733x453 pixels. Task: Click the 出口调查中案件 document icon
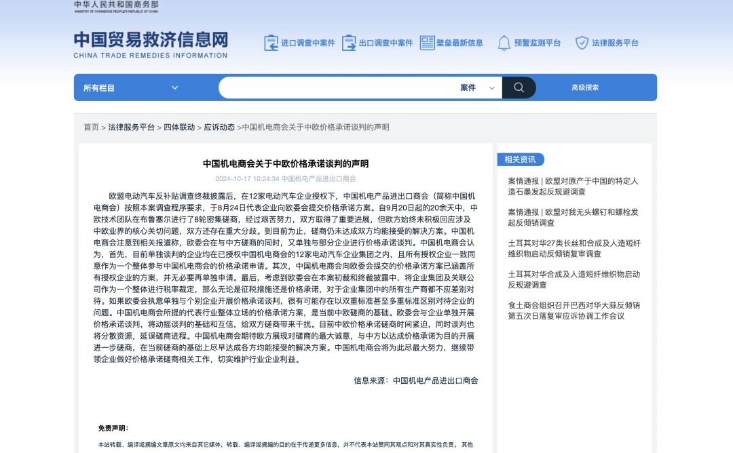click(349, 43)
